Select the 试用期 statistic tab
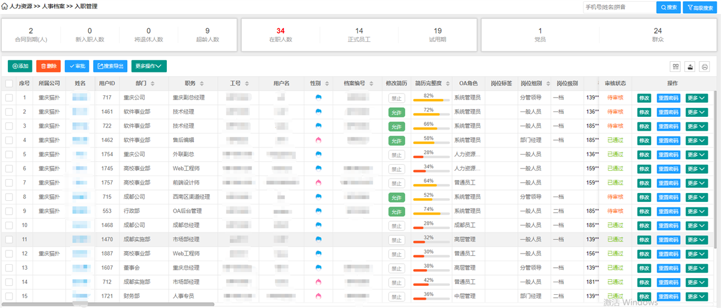 438,35
